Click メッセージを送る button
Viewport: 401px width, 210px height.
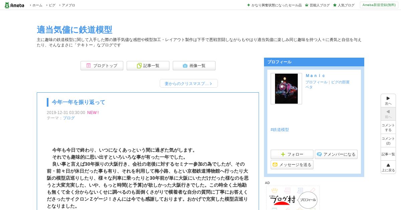point(292,165)
